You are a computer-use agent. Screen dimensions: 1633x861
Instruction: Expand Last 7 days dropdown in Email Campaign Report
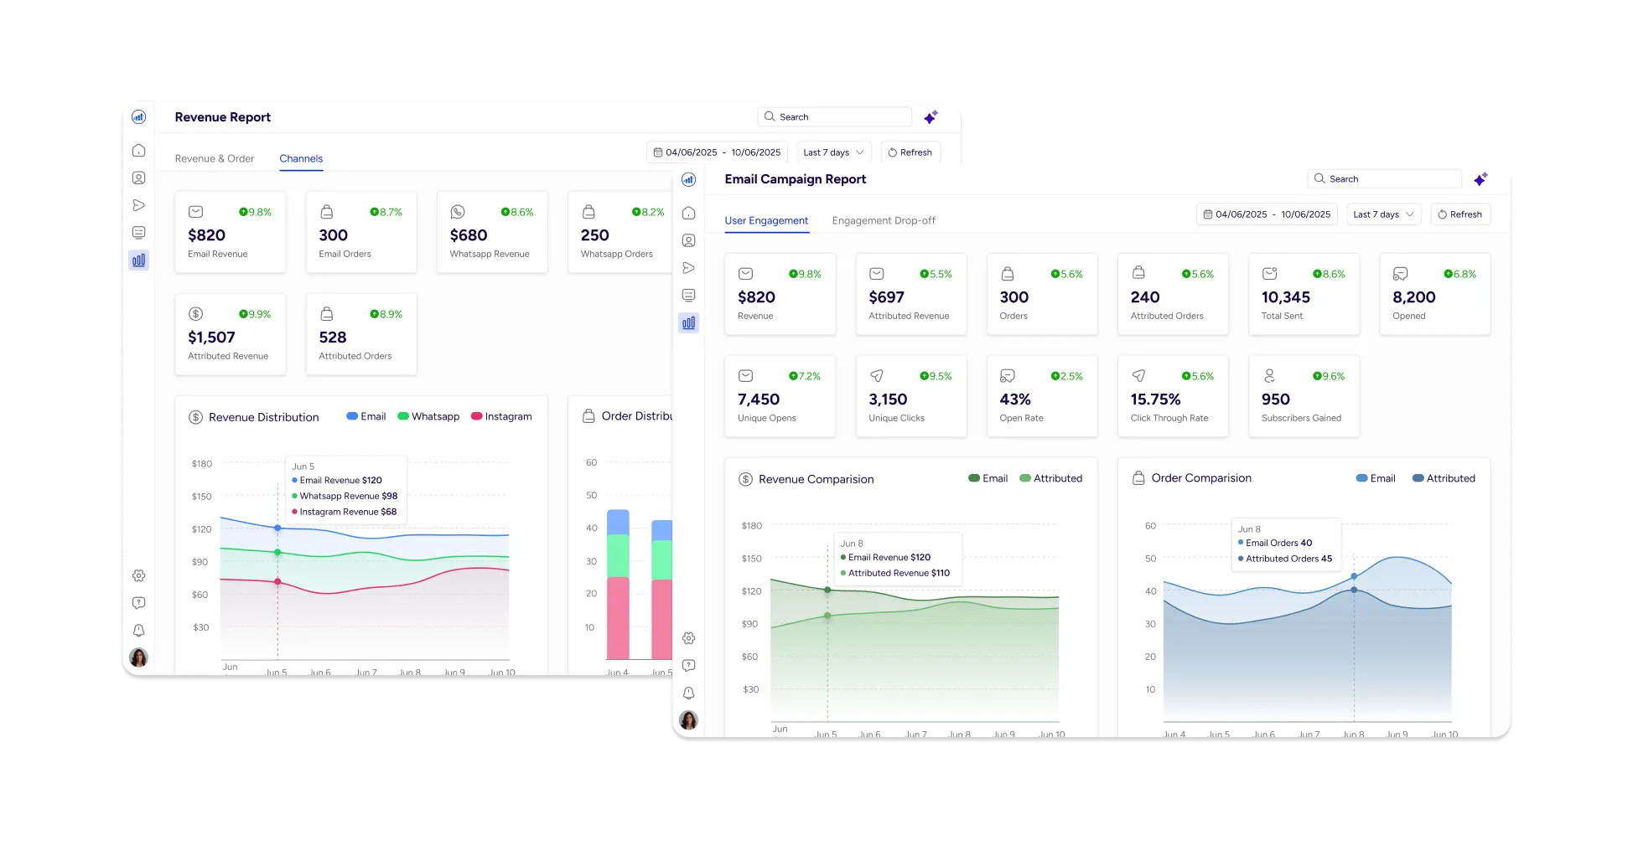1383,214
